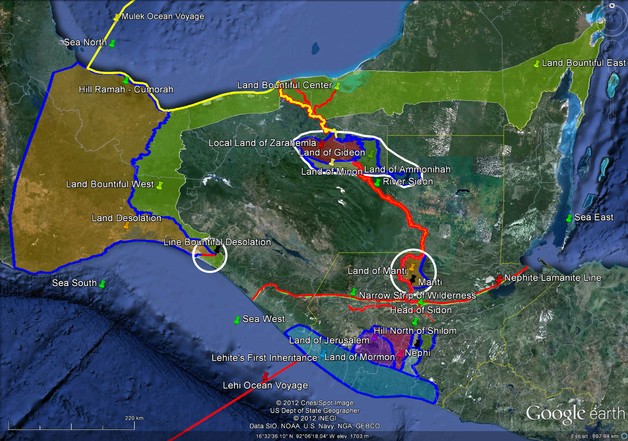Viewport: 628px width, 441px height.
Task: Open the purple Land of Jerusalem pushpin
Action: 374,338
